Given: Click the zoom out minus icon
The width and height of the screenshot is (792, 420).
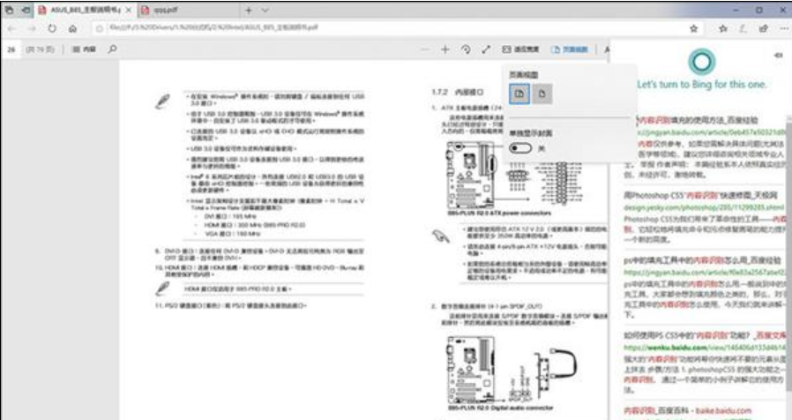Looking at the screenshot, I should (x=424, y=50).
